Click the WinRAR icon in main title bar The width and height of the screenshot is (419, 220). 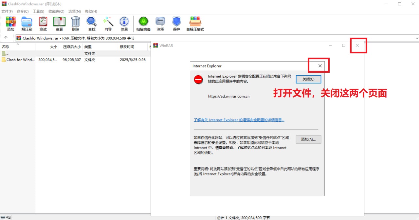(x=4, y=4)
